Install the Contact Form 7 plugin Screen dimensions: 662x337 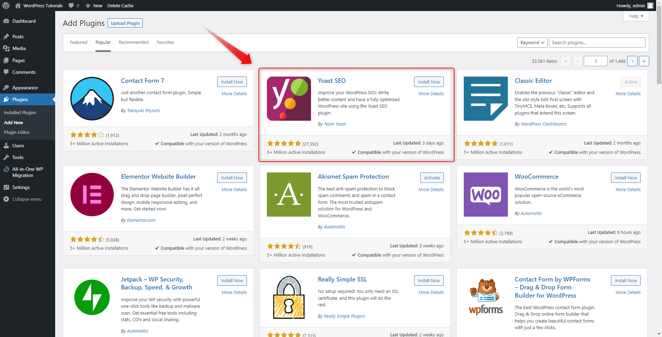pyautogui.click(x=232, y=82)
